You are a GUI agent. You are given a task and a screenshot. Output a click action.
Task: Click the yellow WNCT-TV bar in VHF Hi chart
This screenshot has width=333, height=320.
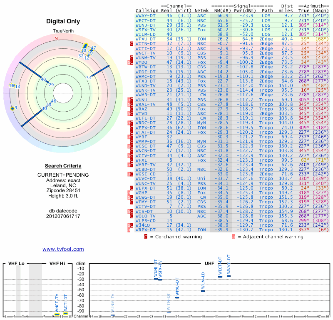click(x=57, y=314)
